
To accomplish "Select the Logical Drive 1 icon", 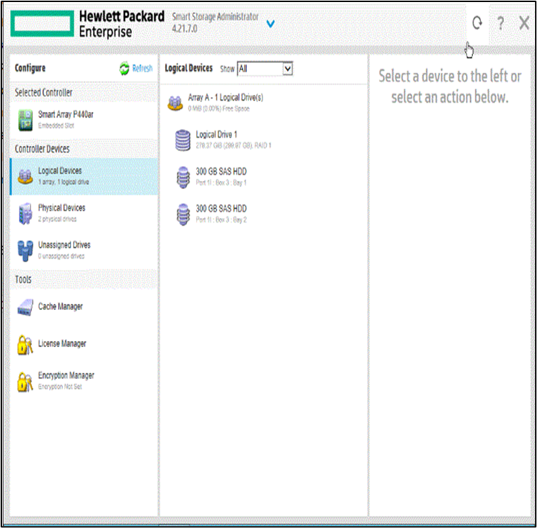I will [183, 140].
